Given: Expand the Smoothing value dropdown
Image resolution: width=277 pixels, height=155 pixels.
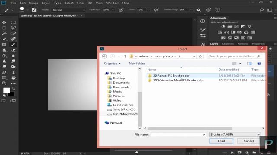Looking at the screenshot, I should point(191,10).
